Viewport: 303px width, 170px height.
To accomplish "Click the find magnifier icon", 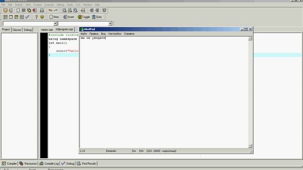I will (x=64, y=10).
